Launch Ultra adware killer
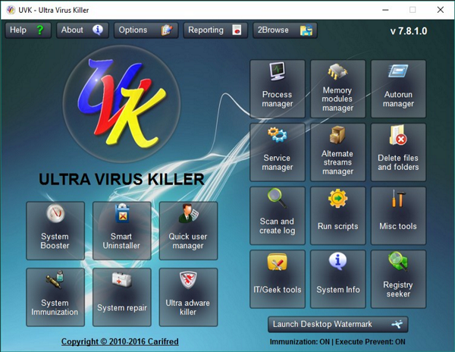The width and height of the screenshot is (455, 352). click(x=188, y=297)
